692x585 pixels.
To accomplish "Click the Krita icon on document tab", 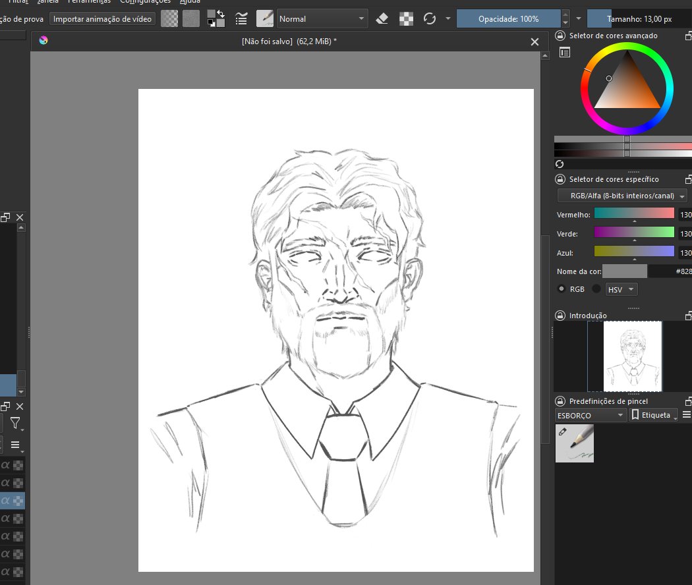I will (x=43, y=41).
